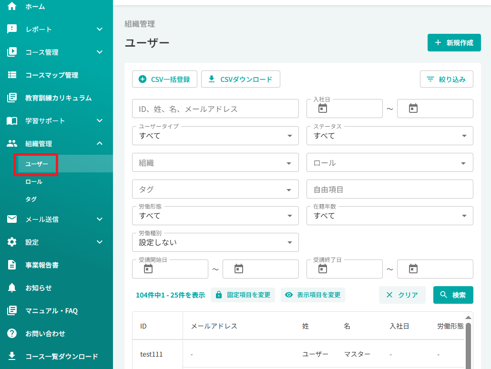This screenshot has width=491, height=369.
Task: Click the 新規作成 button
Action: tap(454, 42)
